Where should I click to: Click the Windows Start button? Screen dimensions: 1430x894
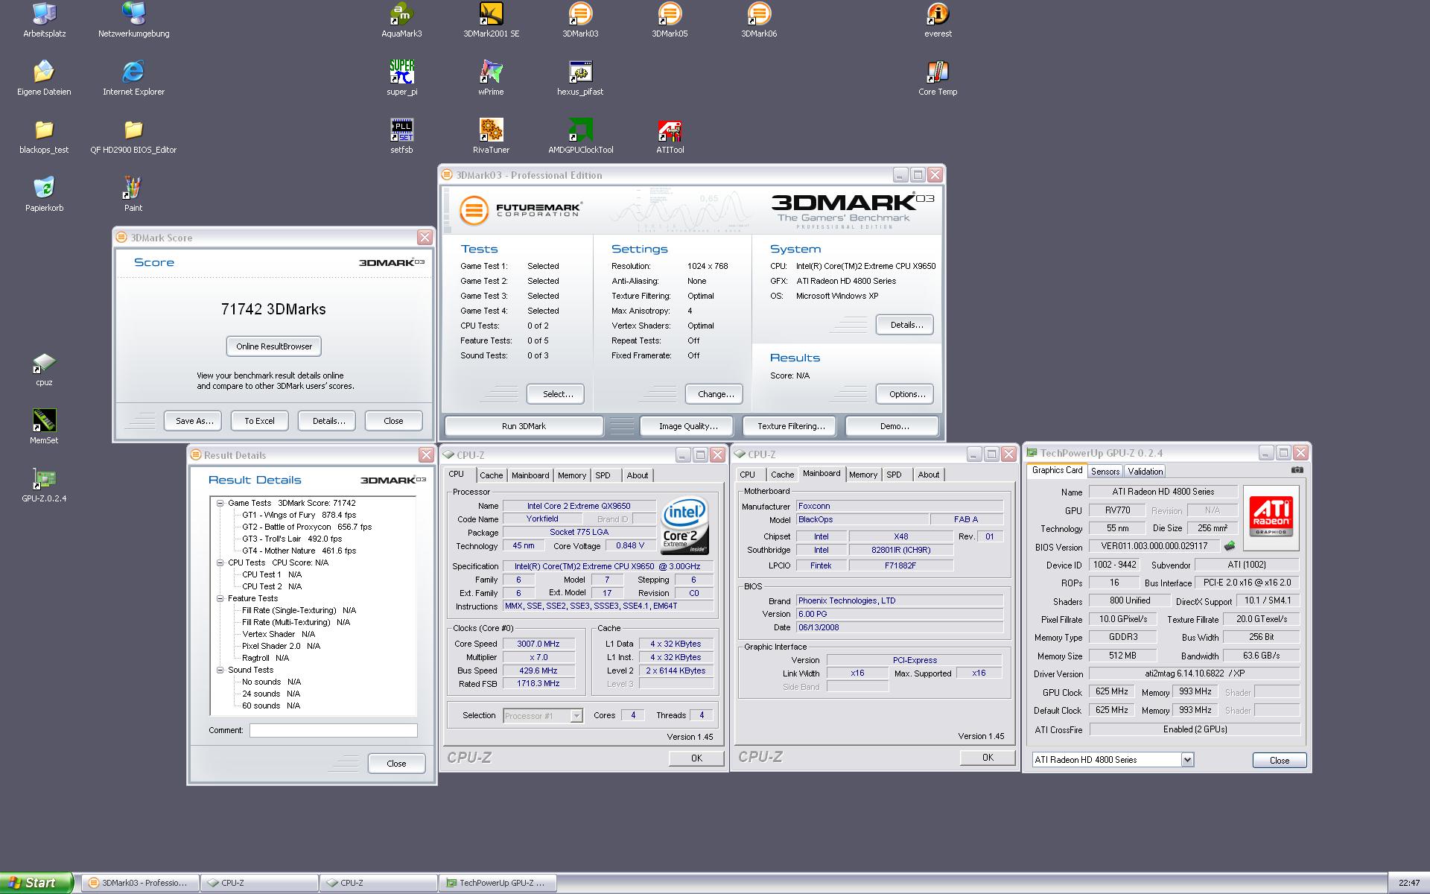pos(36,883)
